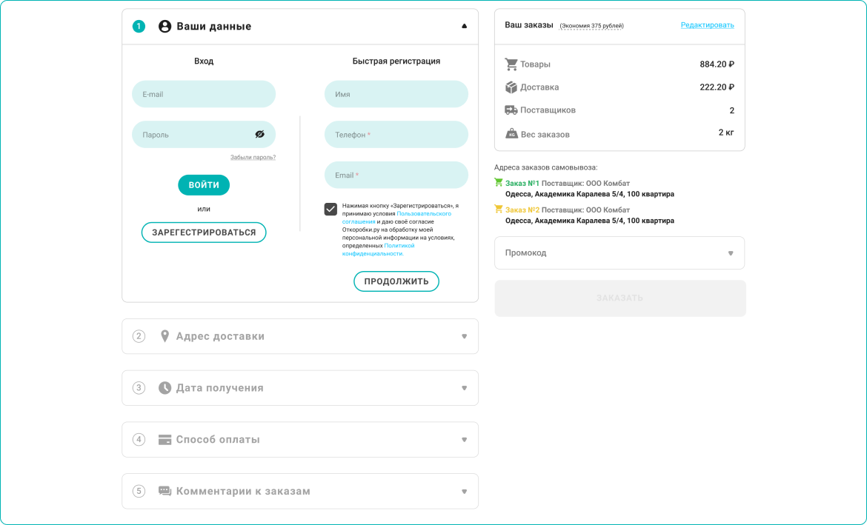Screen dimensions: 867x525
Task: Collapse the Ваши данные section arrow
Action: coord(465,27)
